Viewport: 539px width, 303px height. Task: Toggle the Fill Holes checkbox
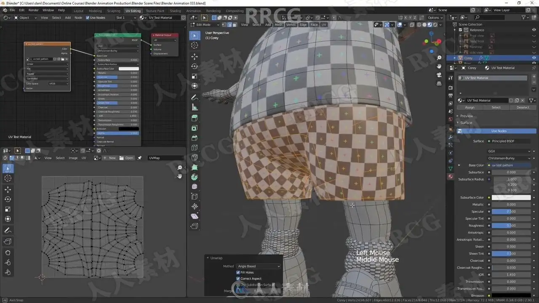238,272
